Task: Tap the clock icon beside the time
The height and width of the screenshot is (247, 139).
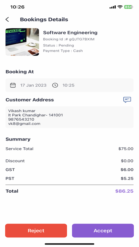Action: pos(55,85)
